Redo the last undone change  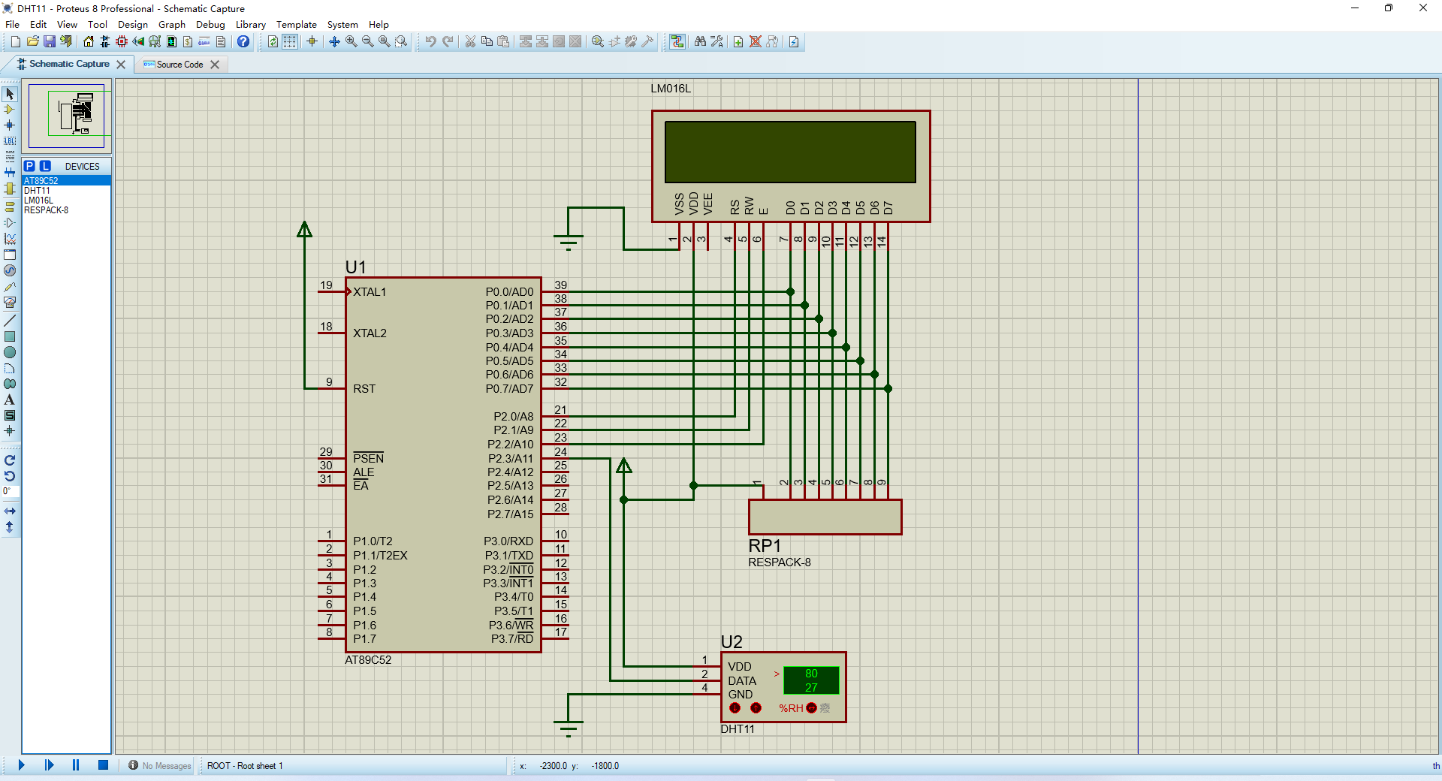[448, 41]
